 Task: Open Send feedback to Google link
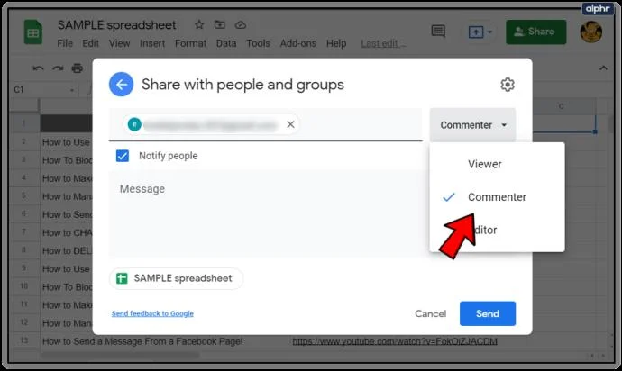point(152,313)
